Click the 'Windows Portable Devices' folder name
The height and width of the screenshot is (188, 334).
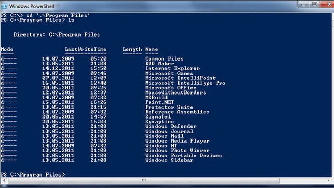coord(184,156)
